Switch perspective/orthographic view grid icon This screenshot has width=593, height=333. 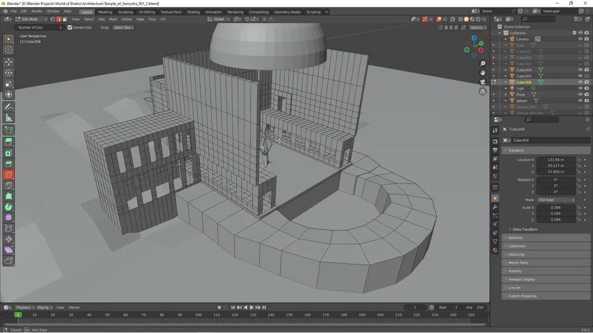pos(483,92)
